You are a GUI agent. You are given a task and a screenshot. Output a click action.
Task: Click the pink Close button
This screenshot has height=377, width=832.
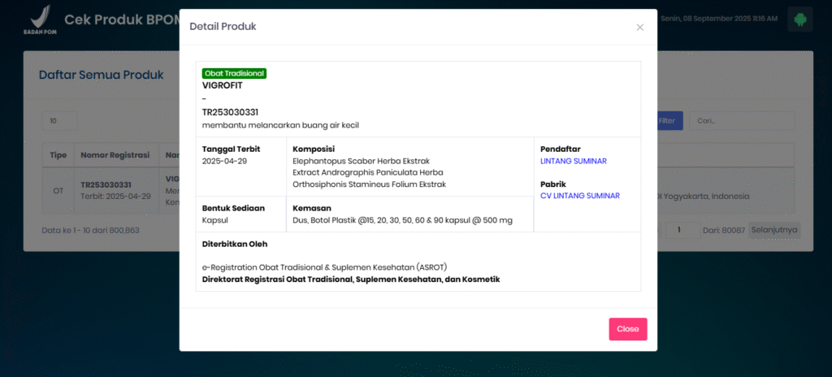point(628,329)
